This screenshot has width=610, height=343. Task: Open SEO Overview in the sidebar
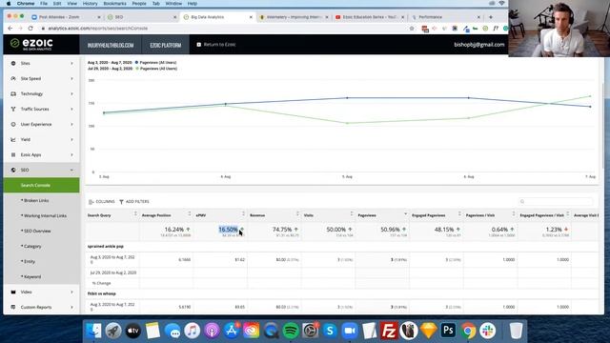point(36,231)
